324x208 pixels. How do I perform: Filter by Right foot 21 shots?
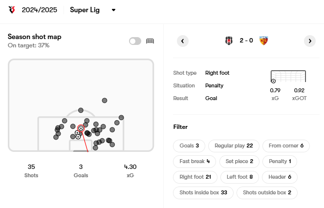point(195,177)
